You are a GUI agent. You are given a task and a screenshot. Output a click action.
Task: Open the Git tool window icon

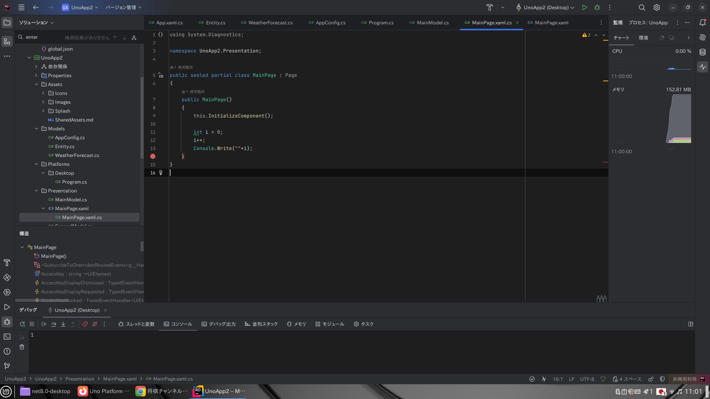coord(7,366)
